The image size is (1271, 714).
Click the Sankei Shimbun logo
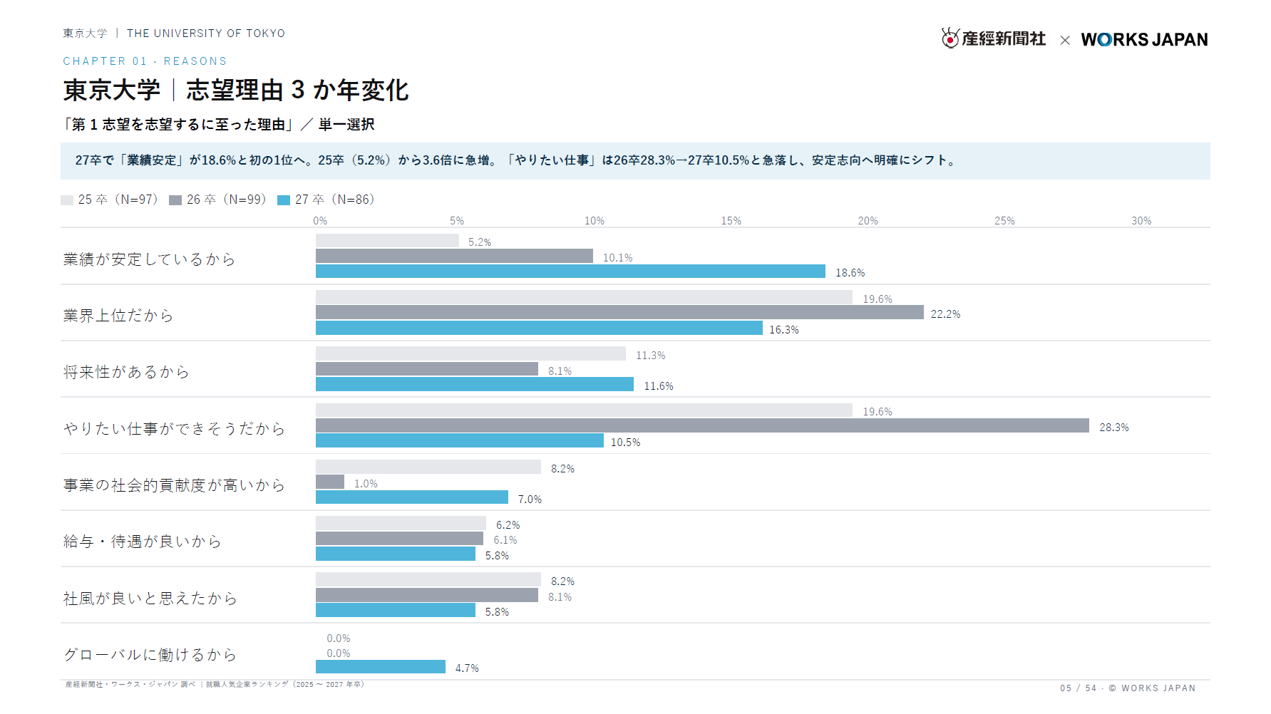pos(993,38)
